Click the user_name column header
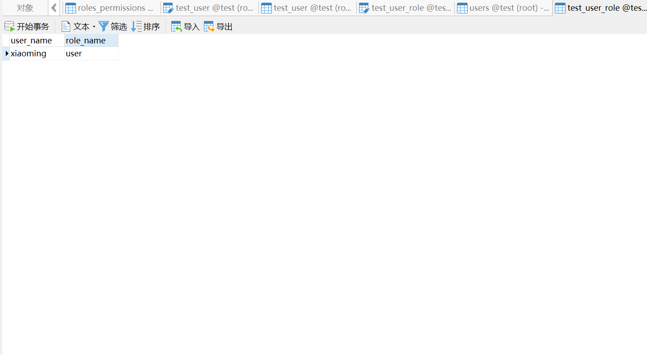 [37, 41]
